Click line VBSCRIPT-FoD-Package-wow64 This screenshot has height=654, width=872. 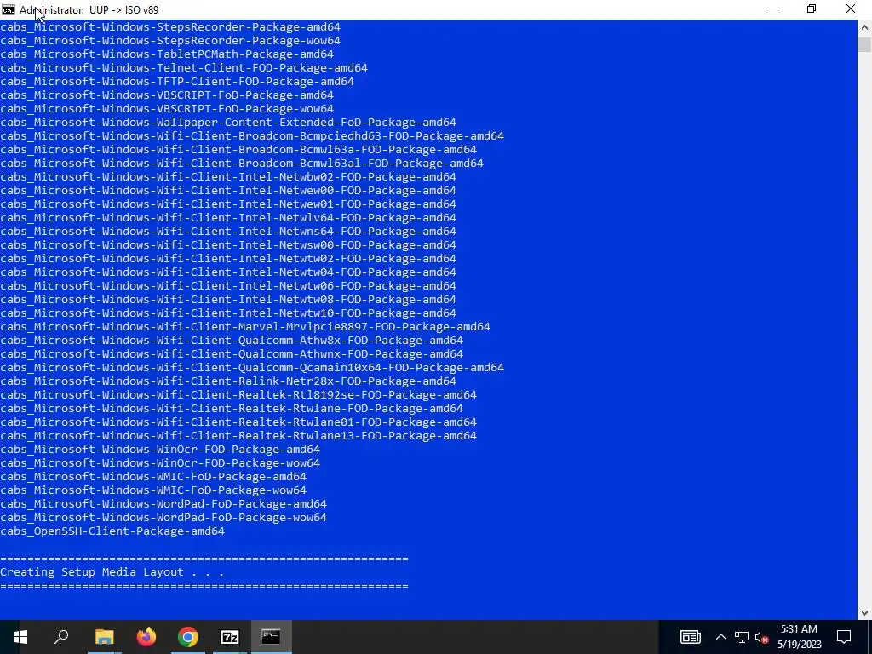coord(167,108)
